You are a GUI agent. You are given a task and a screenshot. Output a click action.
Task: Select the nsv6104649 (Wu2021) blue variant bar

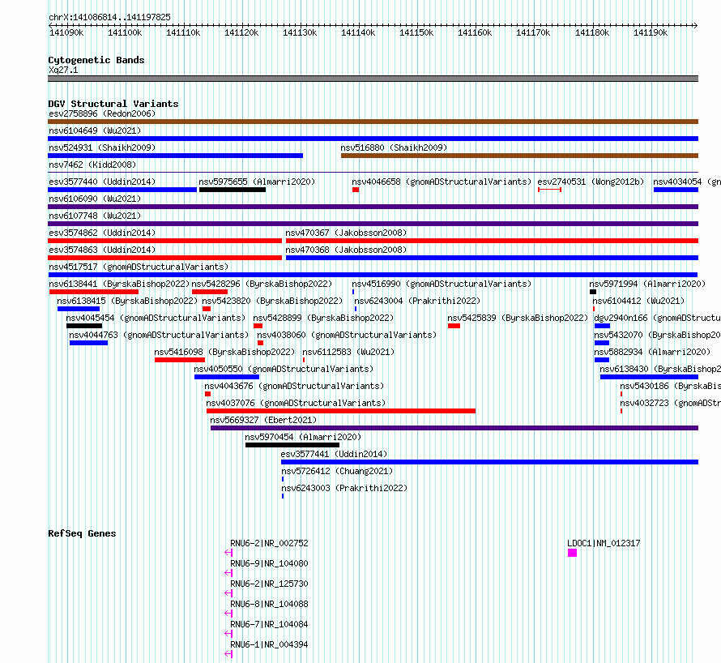pos(373,139)
